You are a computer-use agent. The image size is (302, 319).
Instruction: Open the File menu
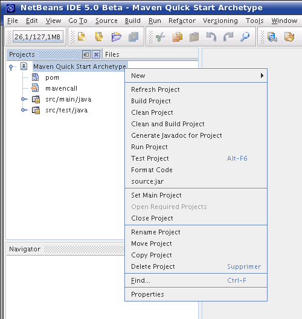click(x=13, y=21)
